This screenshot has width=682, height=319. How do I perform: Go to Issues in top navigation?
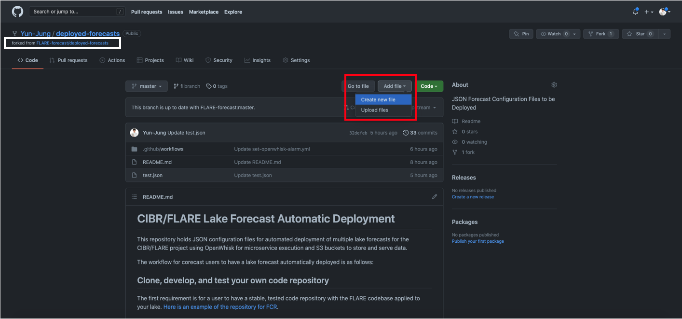[176, 12]
